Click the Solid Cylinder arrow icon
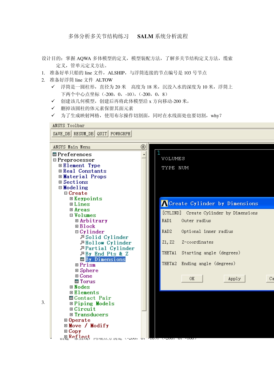The height and width of the screenshot is (387, 274). click(82, 237)
